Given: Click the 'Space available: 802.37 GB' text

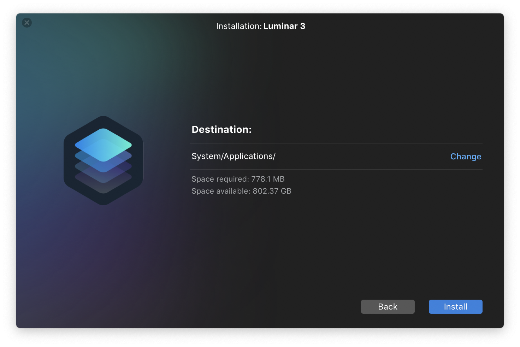Looking at the screenshot, I should point(241,191).
